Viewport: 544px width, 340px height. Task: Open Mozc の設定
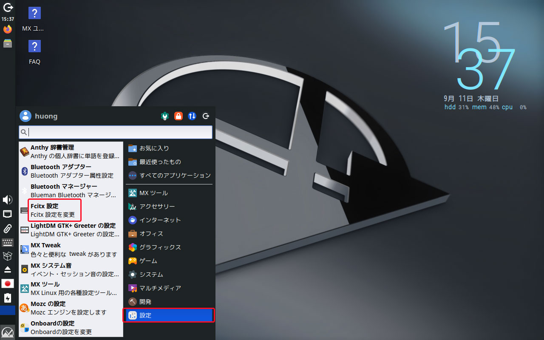click(71, 308)
